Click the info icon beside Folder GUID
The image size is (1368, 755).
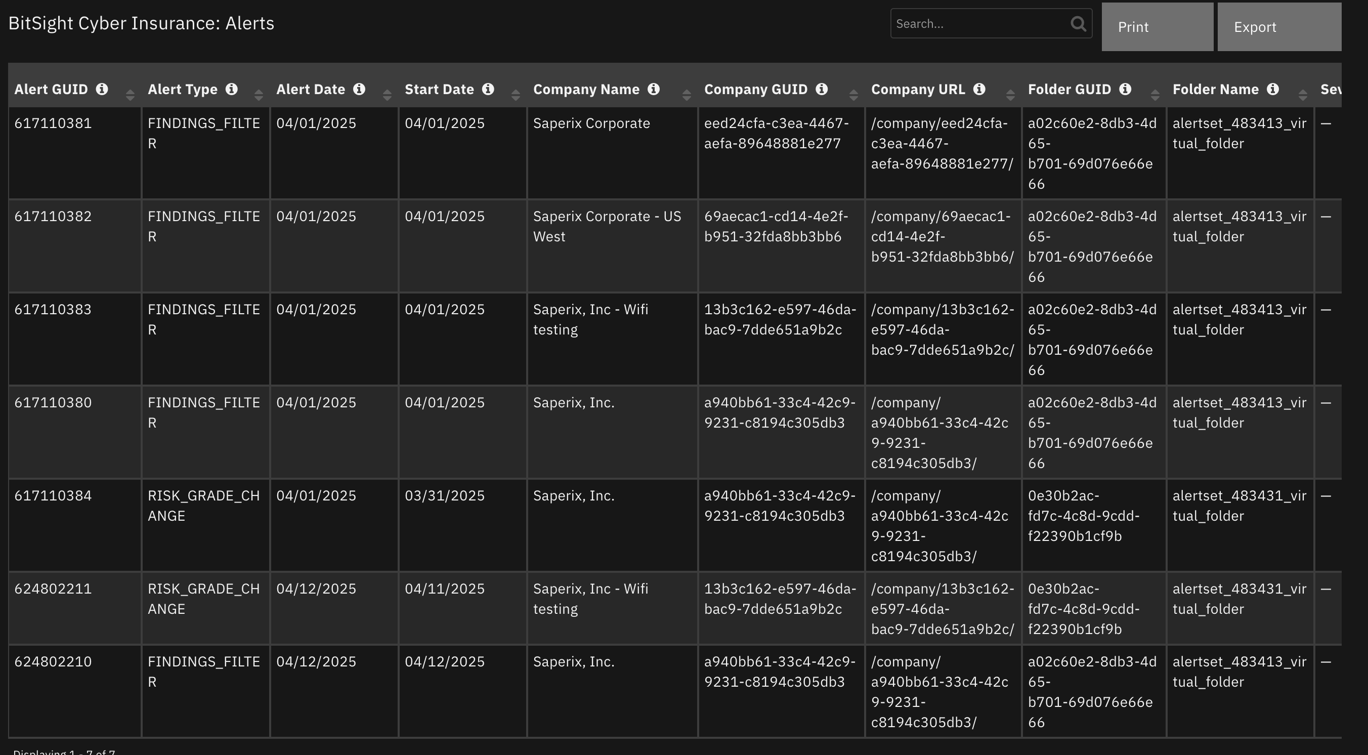click(1125, 89)
